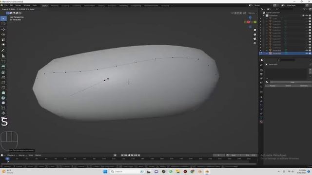
Task: Select the Select Box tool
Action: point(3,18)
